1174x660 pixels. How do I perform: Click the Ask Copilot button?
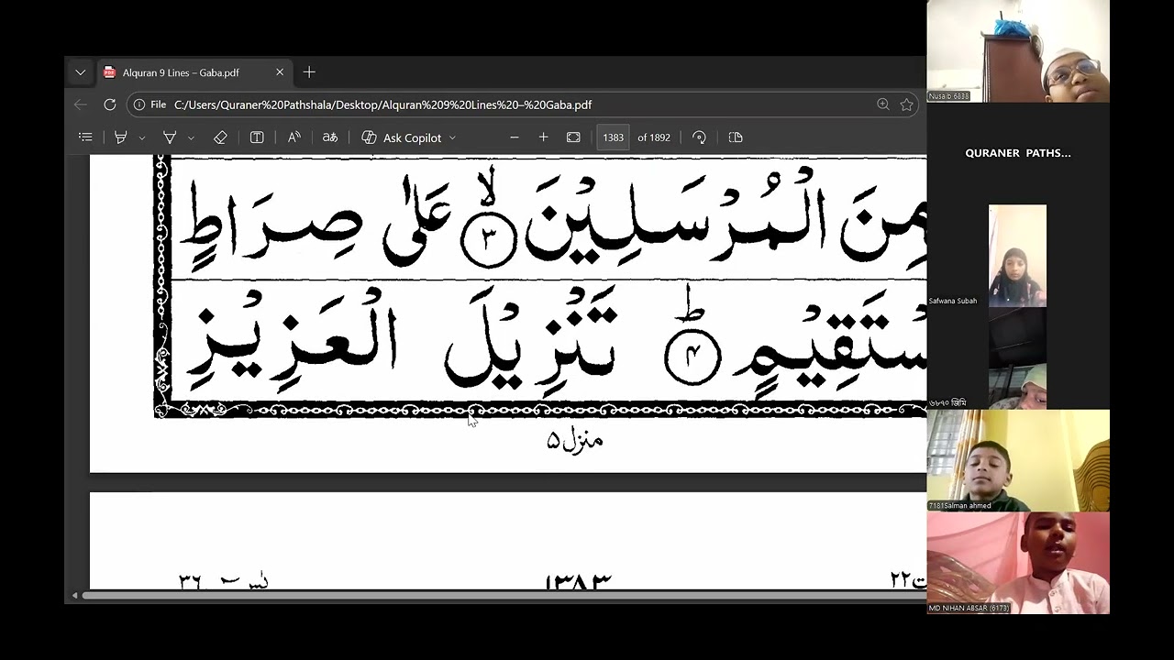pos(402,137)
